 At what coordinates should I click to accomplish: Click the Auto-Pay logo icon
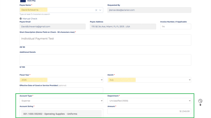click(23, 1)
